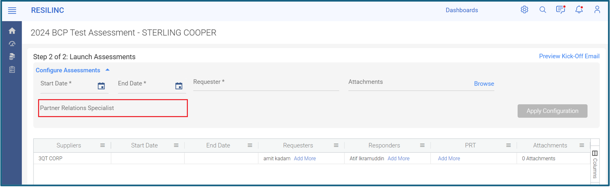Viewport: 610px width, 187px height.
Task: Open the messages chat icon
Action: (x=561, y=9)
